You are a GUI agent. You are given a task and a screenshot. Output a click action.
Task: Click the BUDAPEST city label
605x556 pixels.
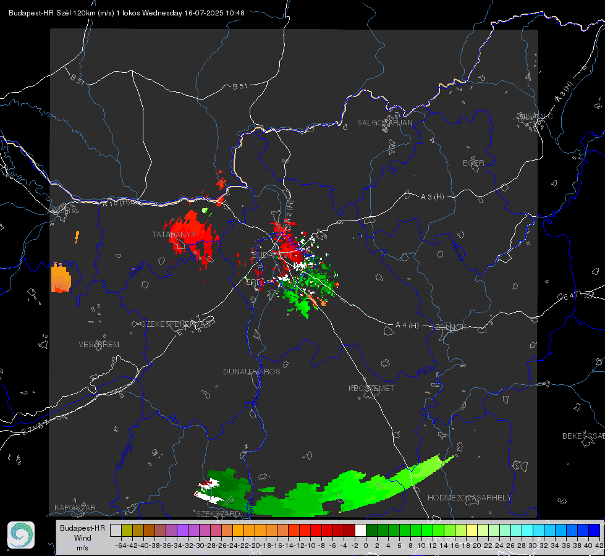pyautogui.click(x=272, y=255)
